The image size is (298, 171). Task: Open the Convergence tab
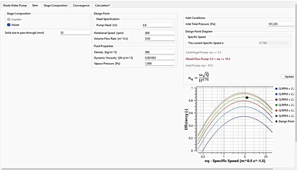pyautogui.click(x=81, y=5)
